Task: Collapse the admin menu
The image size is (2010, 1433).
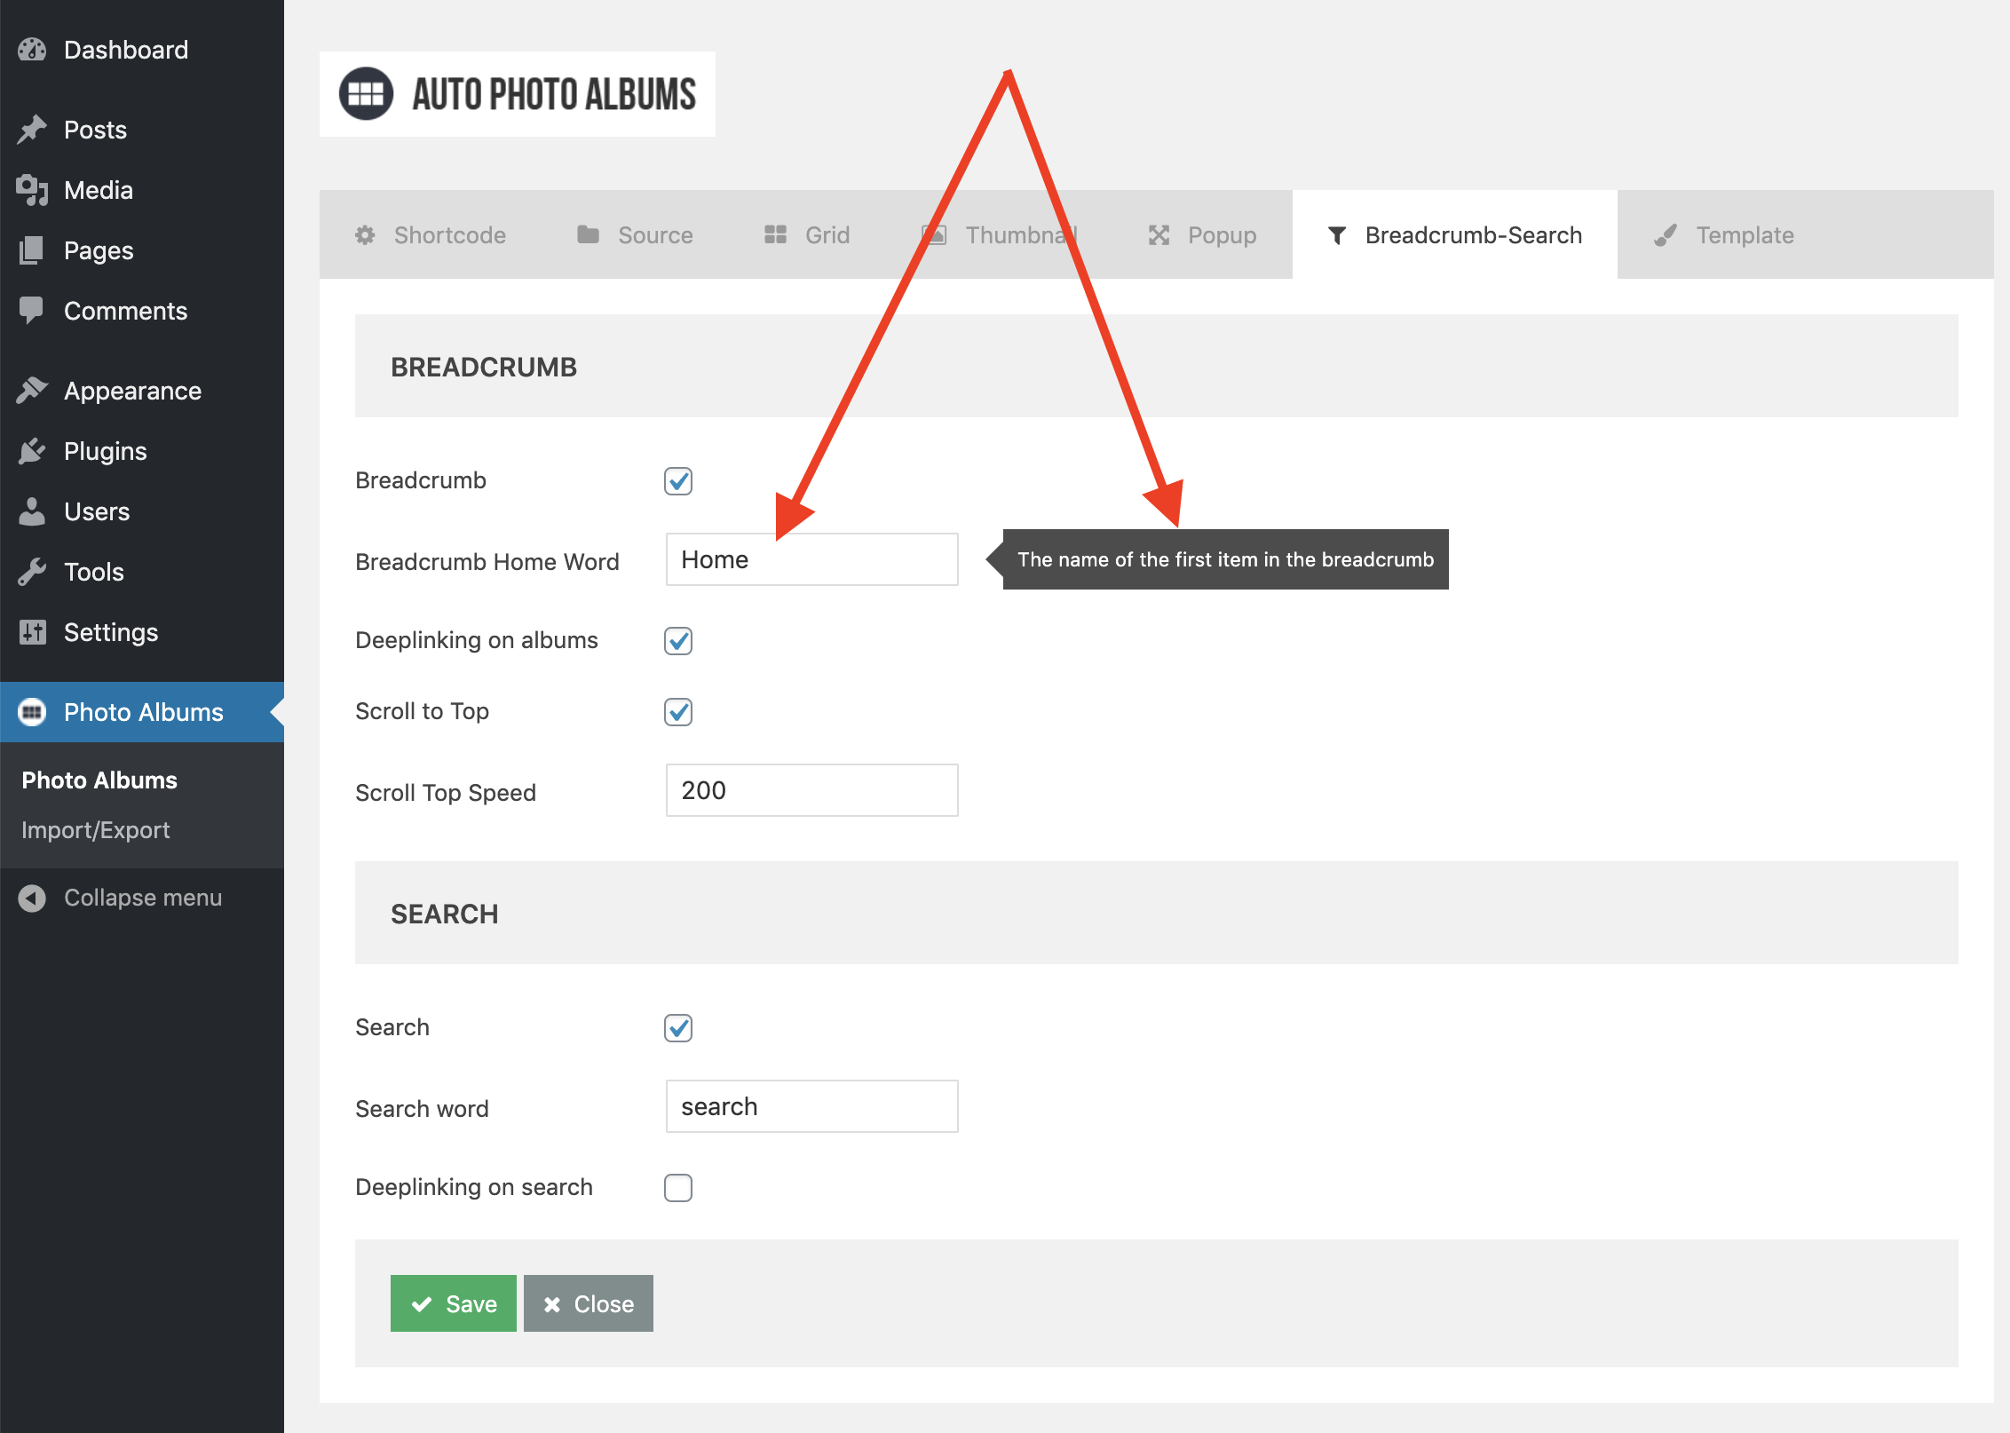Action: tap(142, 899)
